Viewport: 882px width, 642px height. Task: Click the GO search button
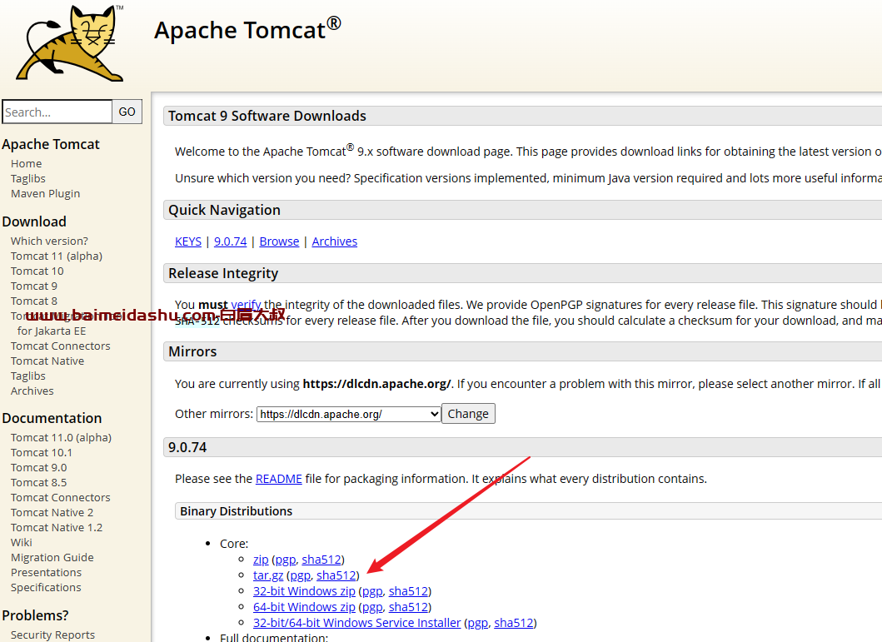(x=127, y=112)
